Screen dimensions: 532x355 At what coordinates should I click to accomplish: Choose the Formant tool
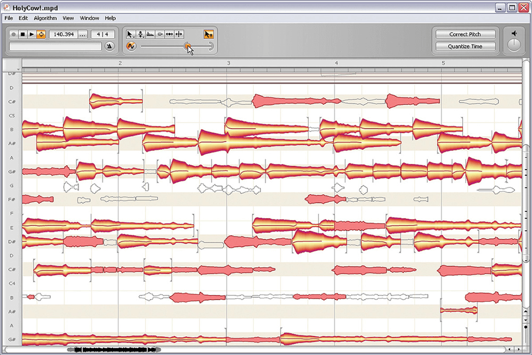point(150,34)
